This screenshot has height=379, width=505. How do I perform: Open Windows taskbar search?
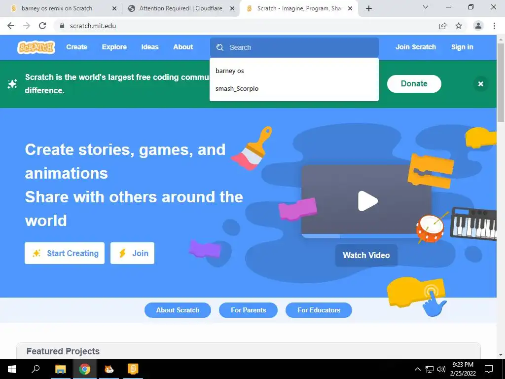tap(36, 369)
